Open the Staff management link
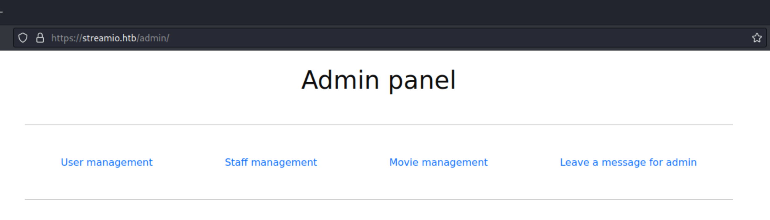Viewport: 770px width, 220px height. [x=271, y=162]
